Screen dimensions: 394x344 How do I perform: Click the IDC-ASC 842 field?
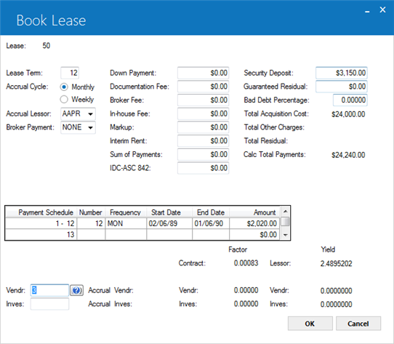click(x=203, y=168)
